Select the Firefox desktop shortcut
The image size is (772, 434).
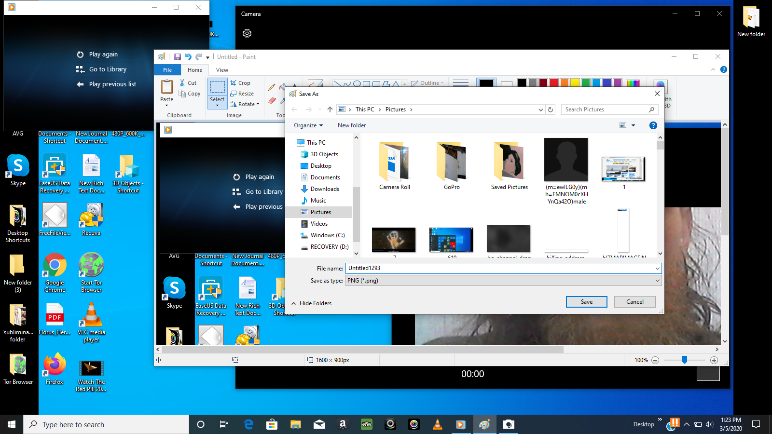(55, 369)
